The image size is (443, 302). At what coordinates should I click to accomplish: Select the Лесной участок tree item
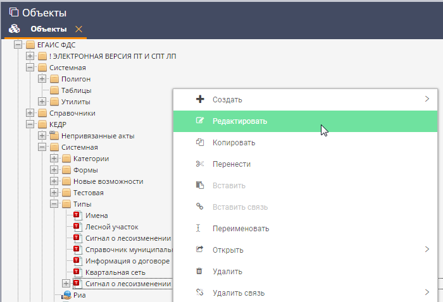pos(112,227)
